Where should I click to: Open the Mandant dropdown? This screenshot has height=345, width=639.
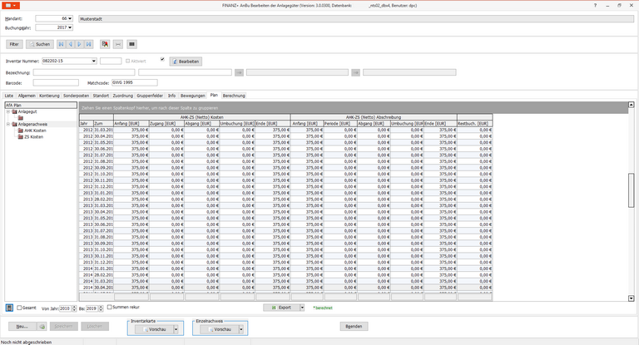(x=70, y=19)
